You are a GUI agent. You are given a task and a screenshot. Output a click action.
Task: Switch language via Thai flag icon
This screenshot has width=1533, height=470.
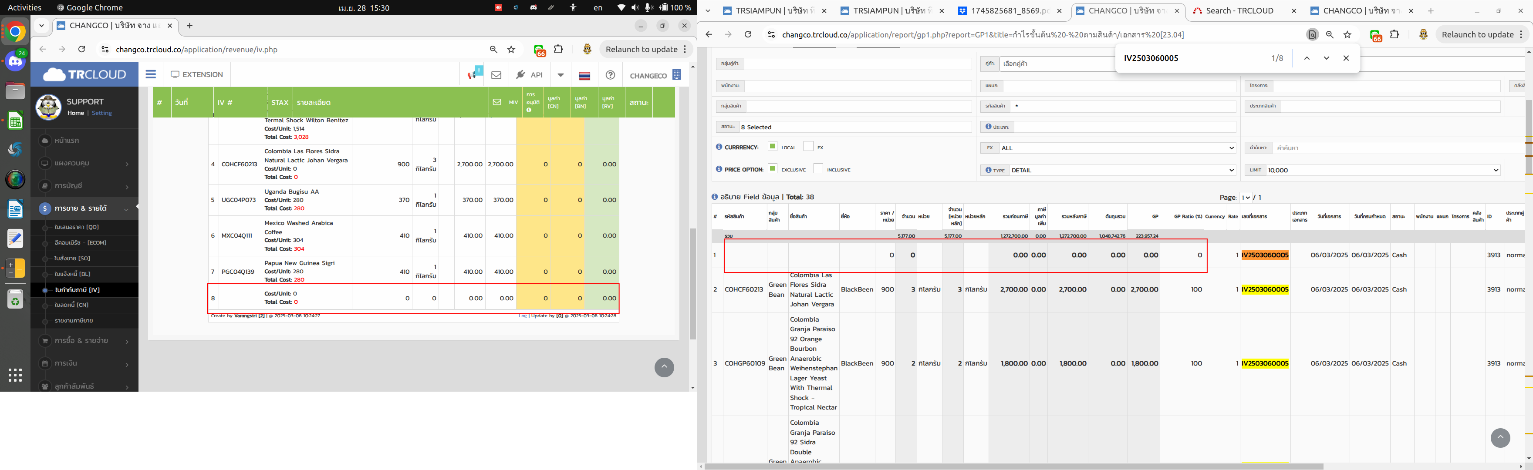pos(584,75)
